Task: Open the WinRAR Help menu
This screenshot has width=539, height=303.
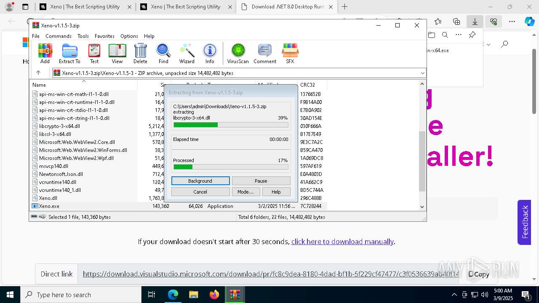Action: click(149, 36)
